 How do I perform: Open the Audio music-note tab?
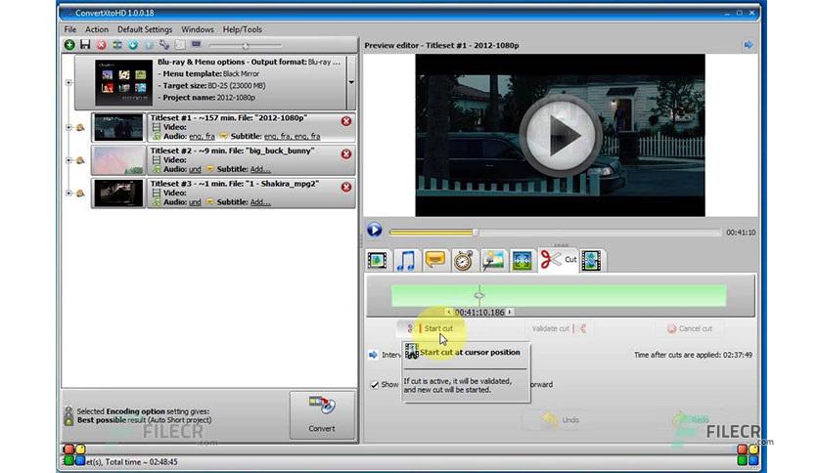coord(405,260)
